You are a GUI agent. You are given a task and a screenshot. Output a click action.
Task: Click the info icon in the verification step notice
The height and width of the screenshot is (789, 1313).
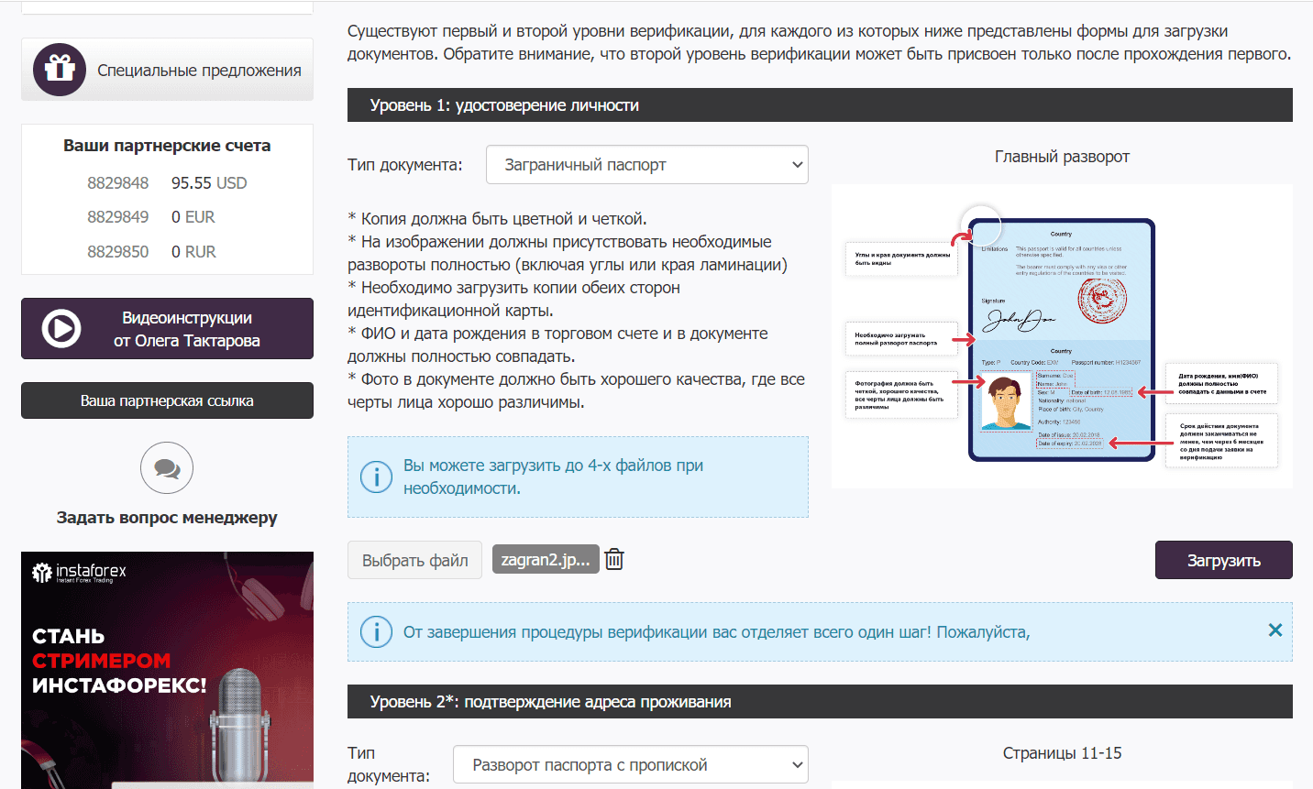click(x=376, y=632)
